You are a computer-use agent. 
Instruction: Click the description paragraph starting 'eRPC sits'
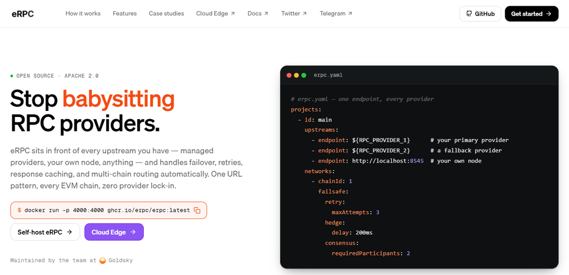(x=127, y=168)
